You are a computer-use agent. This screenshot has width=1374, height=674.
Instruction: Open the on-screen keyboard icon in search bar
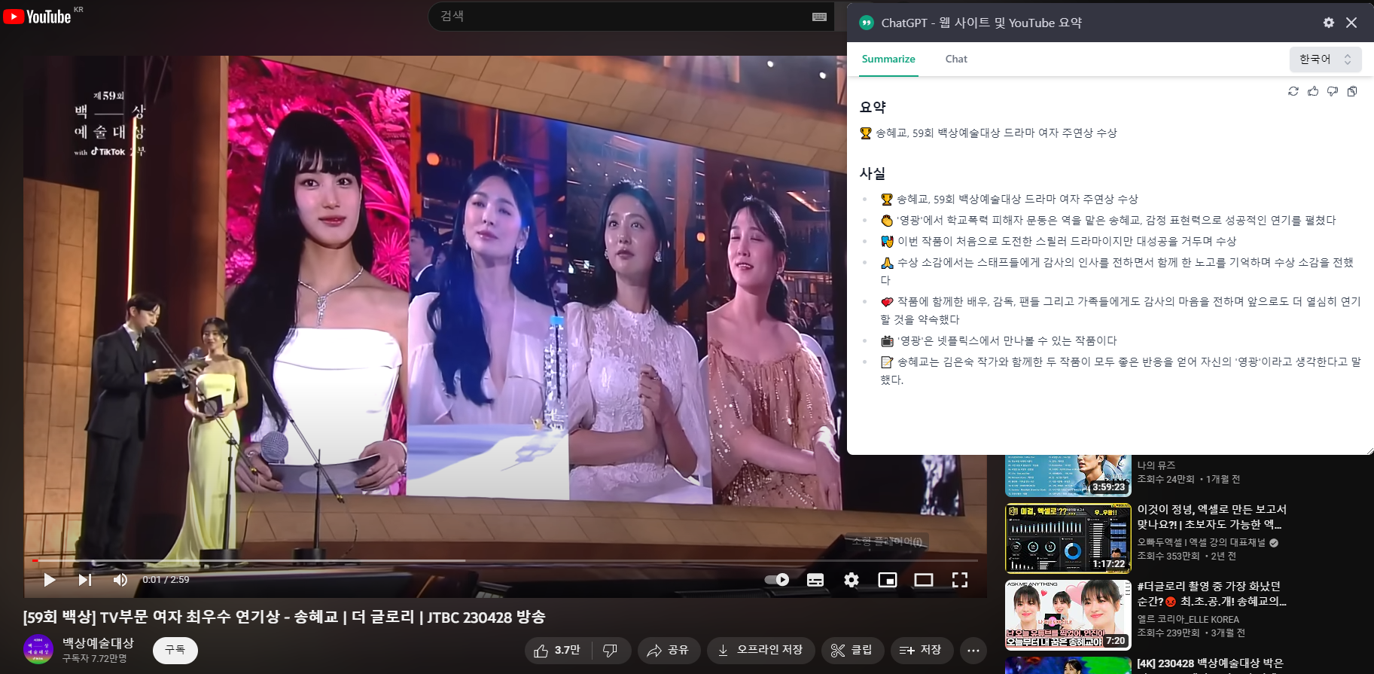coord(820,17)
